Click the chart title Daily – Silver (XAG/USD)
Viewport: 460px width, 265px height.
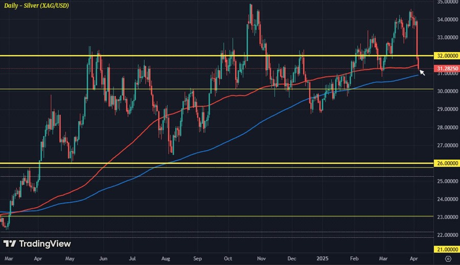[x=36, y=6]
